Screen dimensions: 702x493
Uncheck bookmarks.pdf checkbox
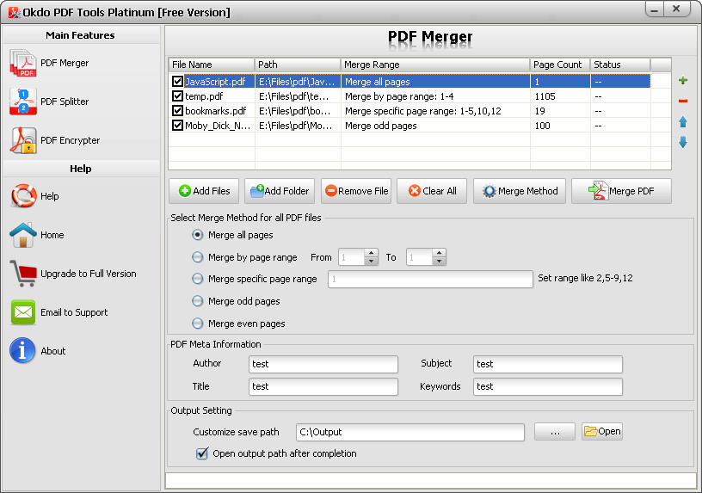pos(177,111)
